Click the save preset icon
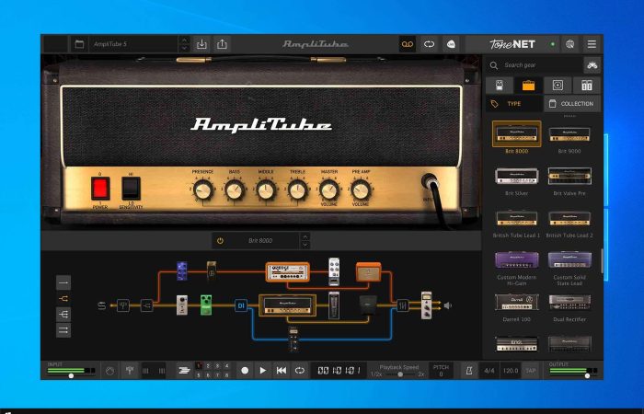Image resolution: width=644 pixels, height=414 pixels. click(x=201, y=44)
